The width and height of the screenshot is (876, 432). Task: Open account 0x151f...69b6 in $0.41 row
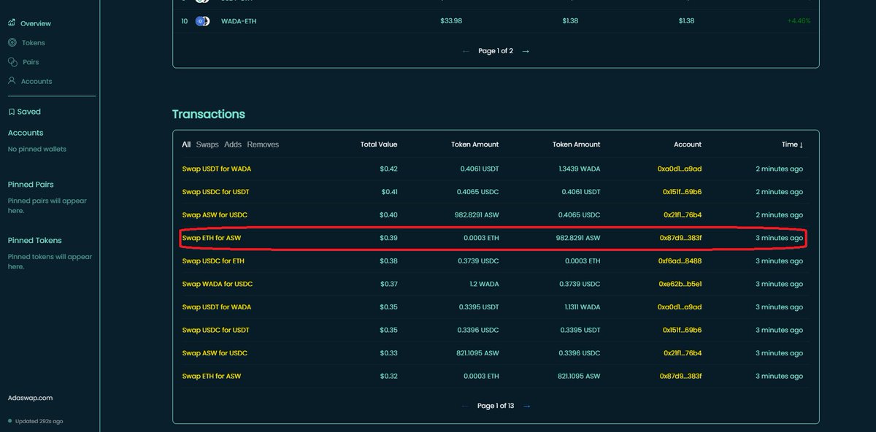point(682,192)
